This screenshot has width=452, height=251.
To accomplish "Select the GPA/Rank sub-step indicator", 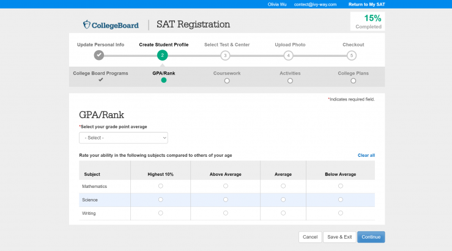I will pyautogui.click(x=163, y=80).
